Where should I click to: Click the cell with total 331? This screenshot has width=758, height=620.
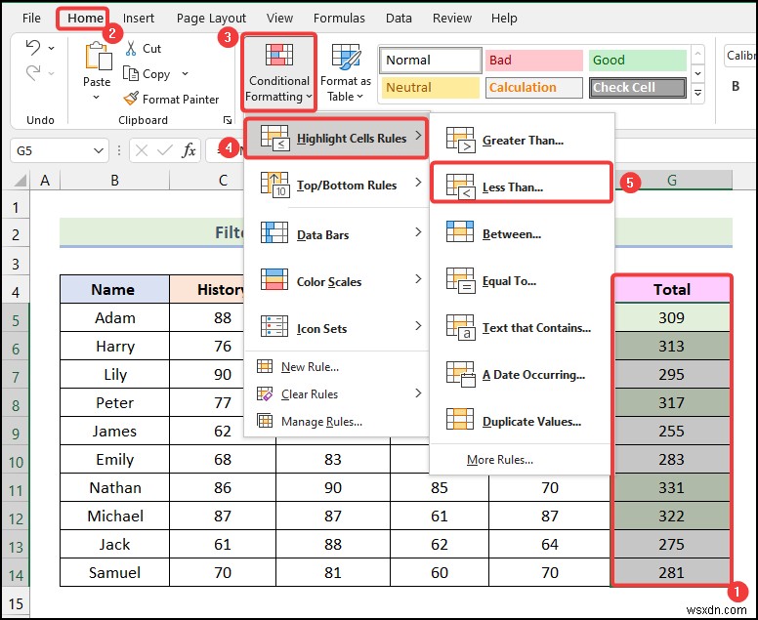(x=671, y=487)
